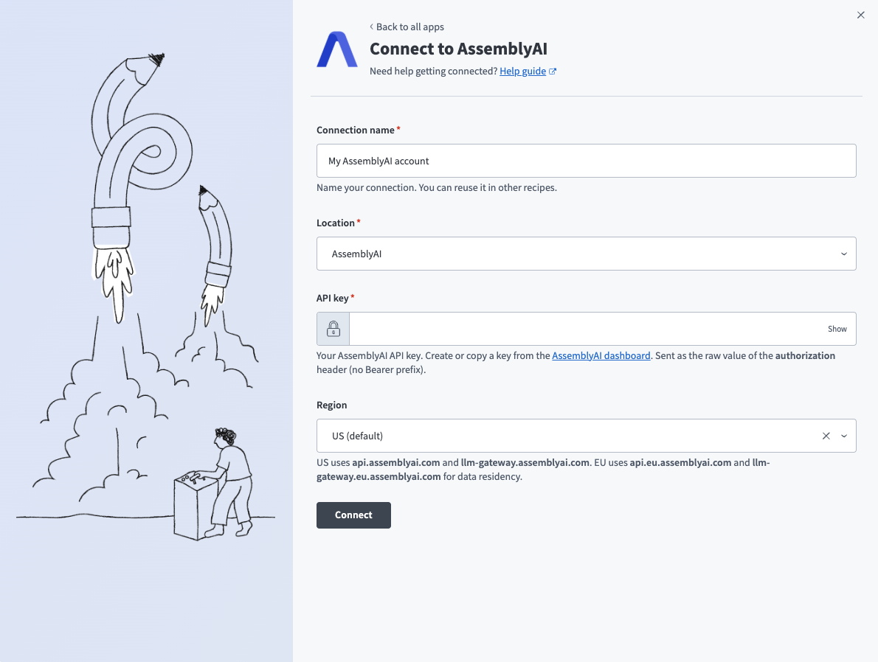Viewport: 878px width, 662px height.
Task: Click the Connection name input field
Action: 587,161
